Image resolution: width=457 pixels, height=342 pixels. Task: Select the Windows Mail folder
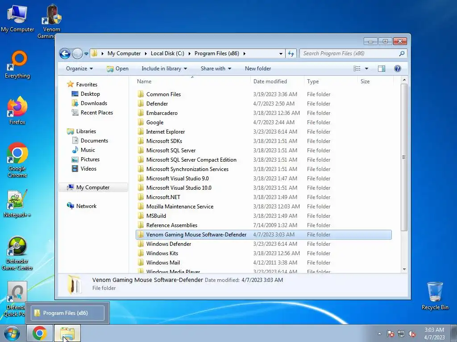[x=263, y=263]
